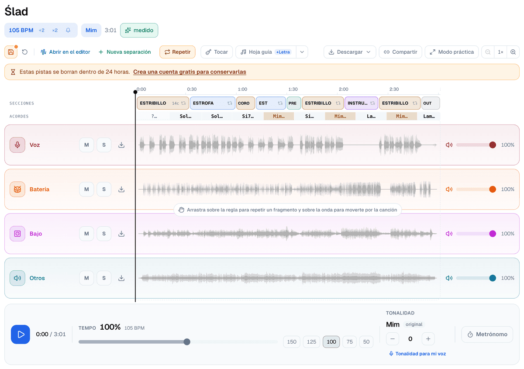The height and width of the screenshot is (369, 524).
Task: Click the metronome bell icon beside BPM
Action: [x=68, y=30]
